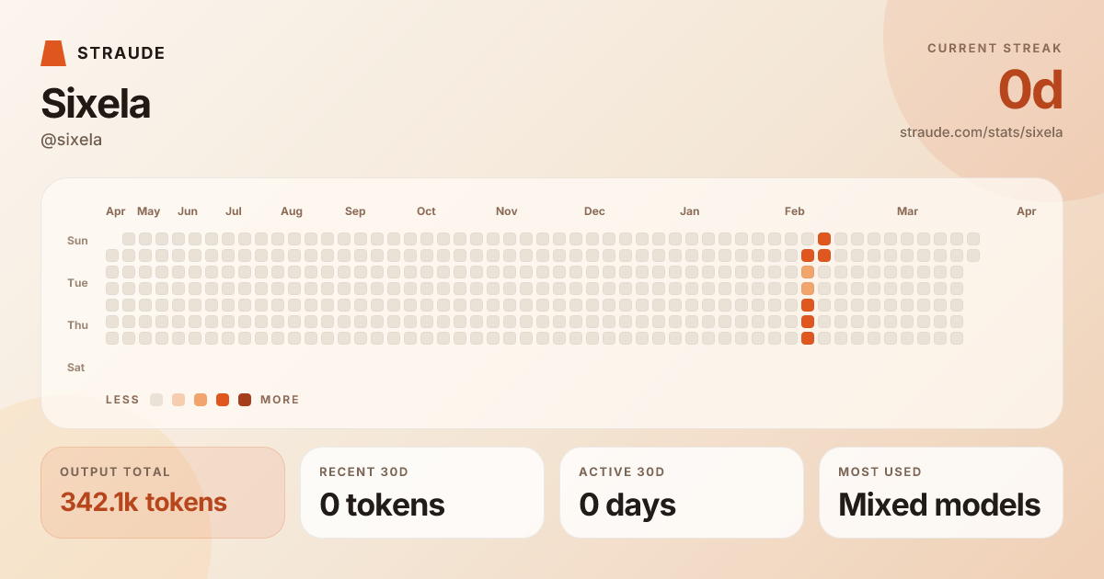Click the Sun weekday row label
Viewport: 1104px width, 579px height.
coord(77,241)
